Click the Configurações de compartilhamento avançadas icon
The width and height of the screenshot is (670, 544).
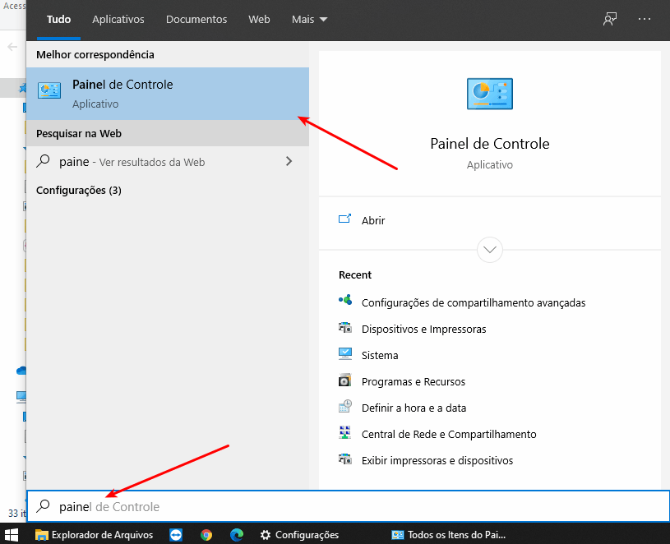click(345, 300)
